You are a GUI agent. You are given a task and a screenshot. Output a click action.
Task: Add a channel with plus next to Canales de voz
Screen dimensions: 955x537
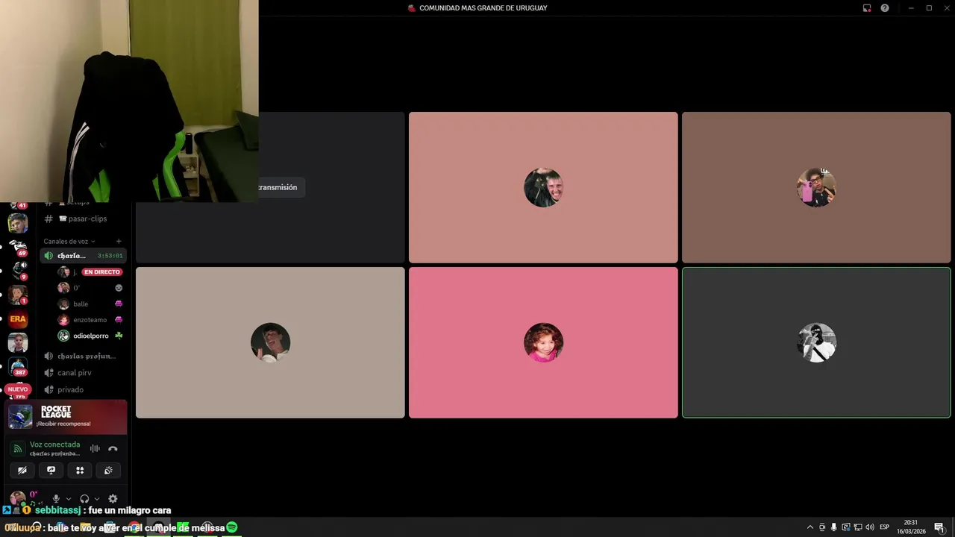pyautogui.click(x=119, y=241)
